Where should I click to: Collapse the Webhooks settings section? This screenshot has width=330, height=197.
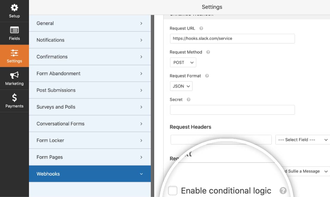point(90,174)
